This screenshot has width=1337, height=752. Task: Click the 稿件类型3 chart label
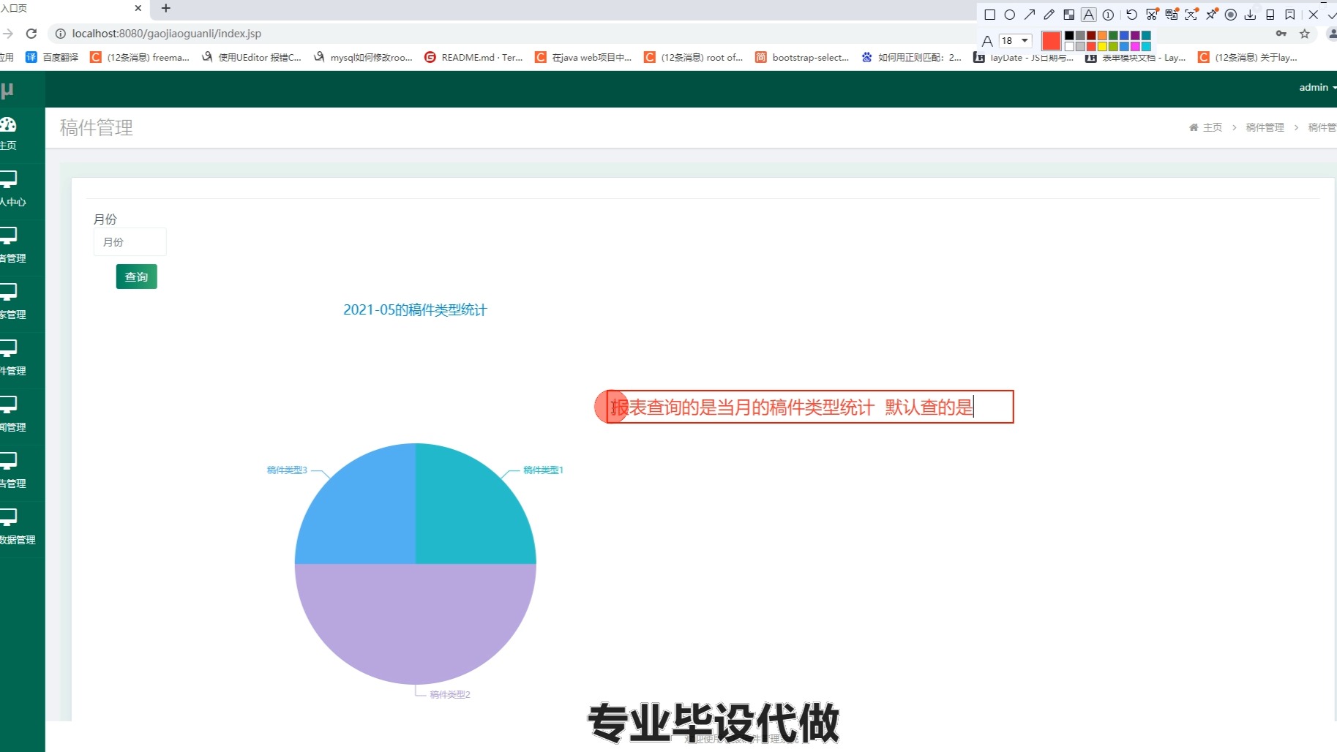coord(287,470)
